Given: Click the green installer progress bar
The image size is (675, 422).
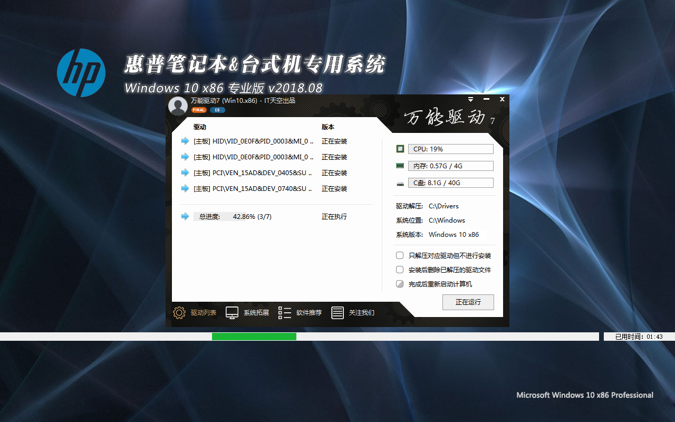Looking at the screenshot, I should click(x=254, y=337).
